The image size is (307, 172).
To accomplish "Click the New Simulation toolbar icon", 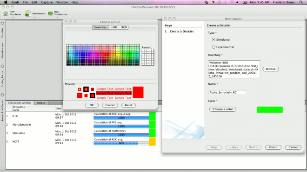I will click(x=6, y=13).
